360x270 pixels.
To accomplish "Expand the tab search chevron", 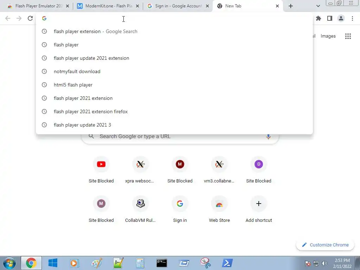I will point(318,6).
